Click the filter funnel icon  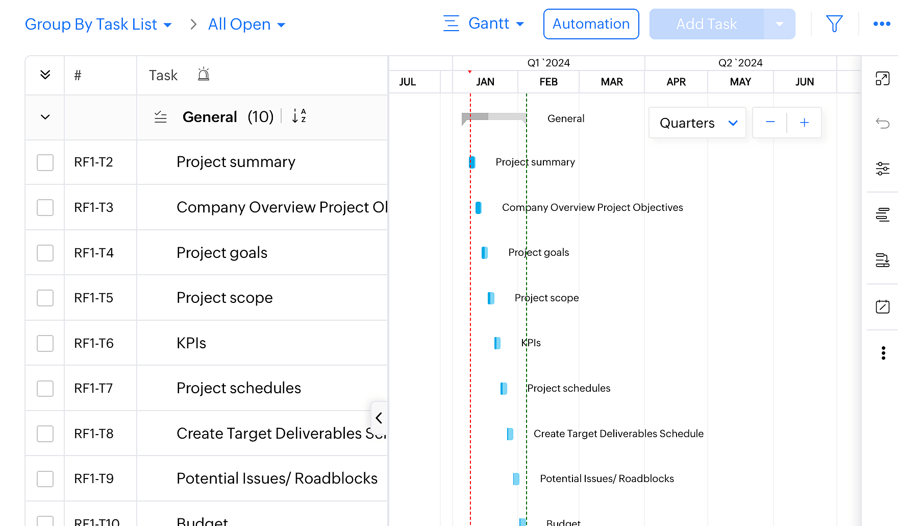pos(834,24)
